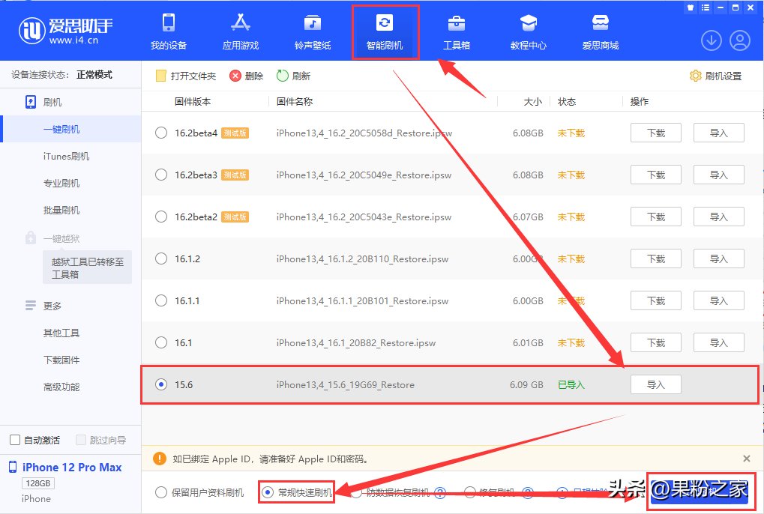This screenshot has width=764, height=514.
Task: Click 下载 for 16.2beta4 firmware
Action: pyautogui.click(x=656, y=133)
